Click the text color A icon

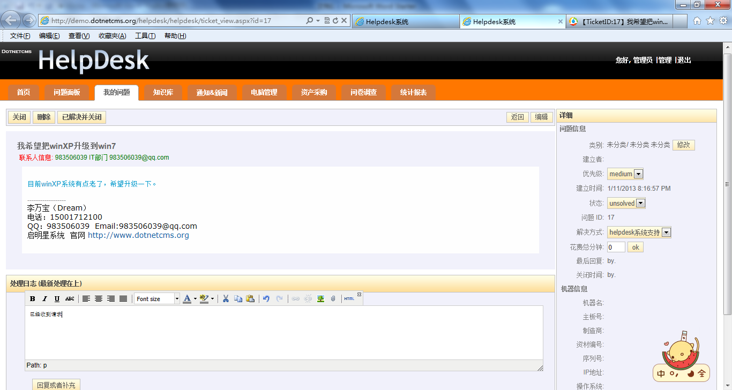tap(187, 299)
